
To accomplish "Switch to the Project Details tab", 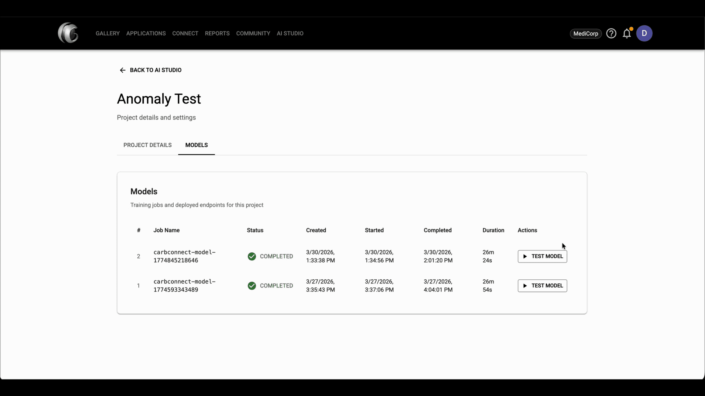I will (147, 145).
